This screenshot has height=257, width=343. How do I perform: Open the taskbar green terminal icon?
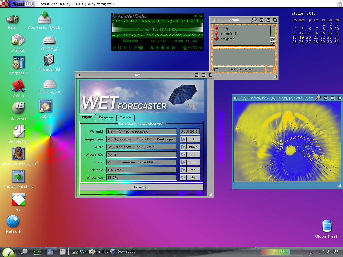click(37, 252)
